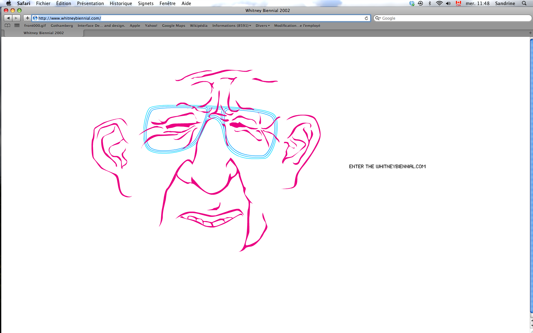This screenshot has height=333, width=533.
Task: Click the Google search magnifier dropdown
Action: tap(378, 18)
